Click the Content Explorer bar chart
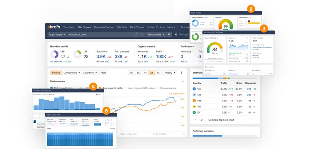Screen dimensions: 310x149 [67, 103]
